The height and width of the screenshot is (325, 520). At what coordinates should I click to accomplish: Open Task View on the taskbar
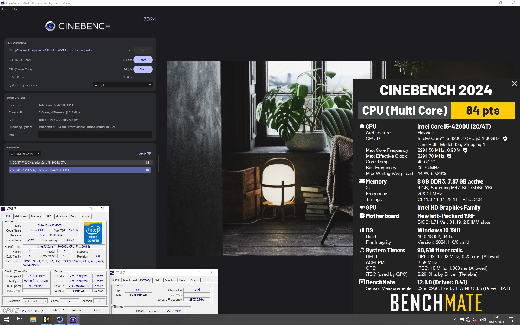(19, 320)
